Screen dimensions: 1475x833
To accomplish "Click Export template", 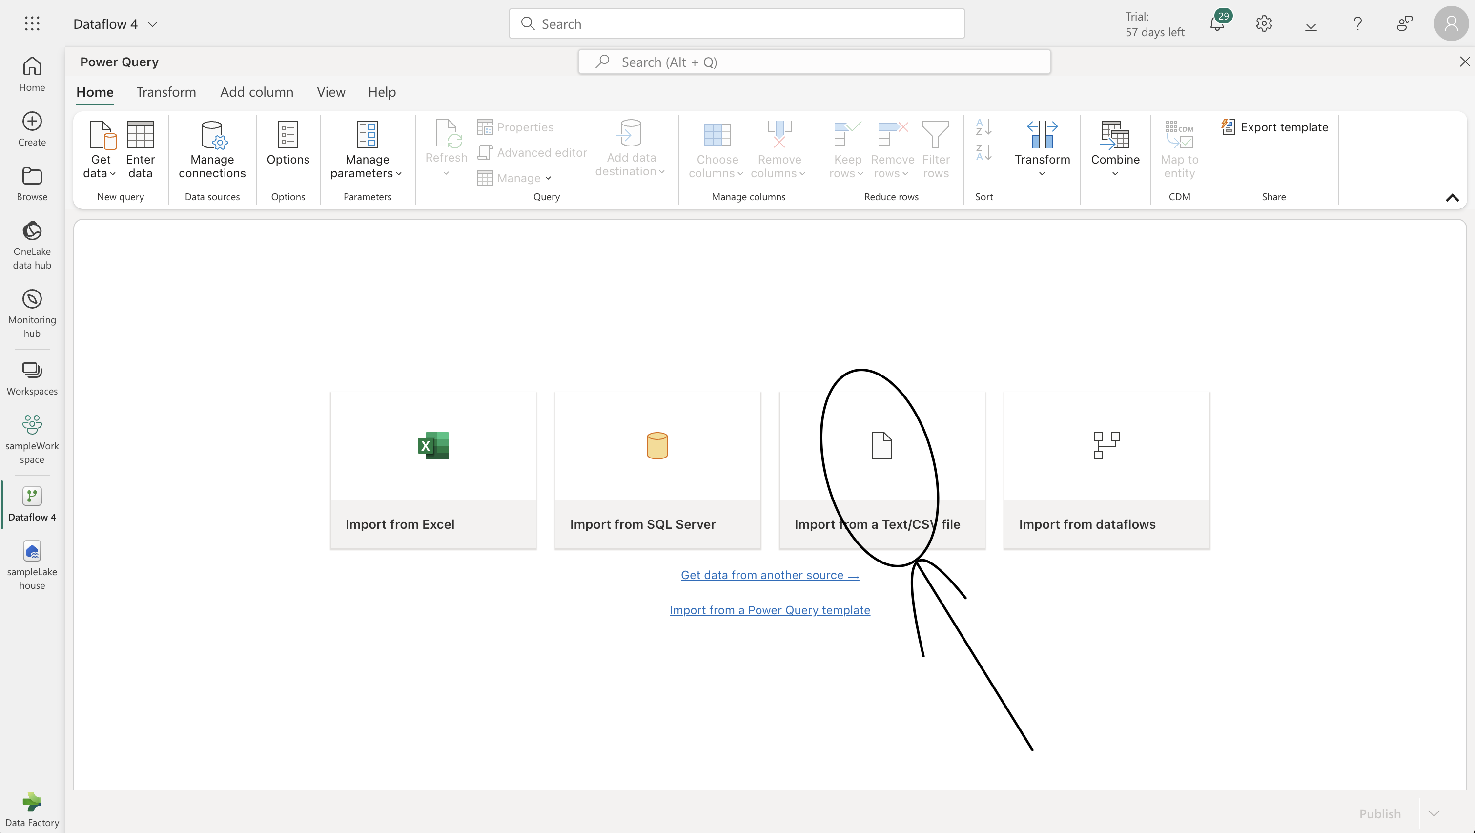I will tap(1274, 127).
